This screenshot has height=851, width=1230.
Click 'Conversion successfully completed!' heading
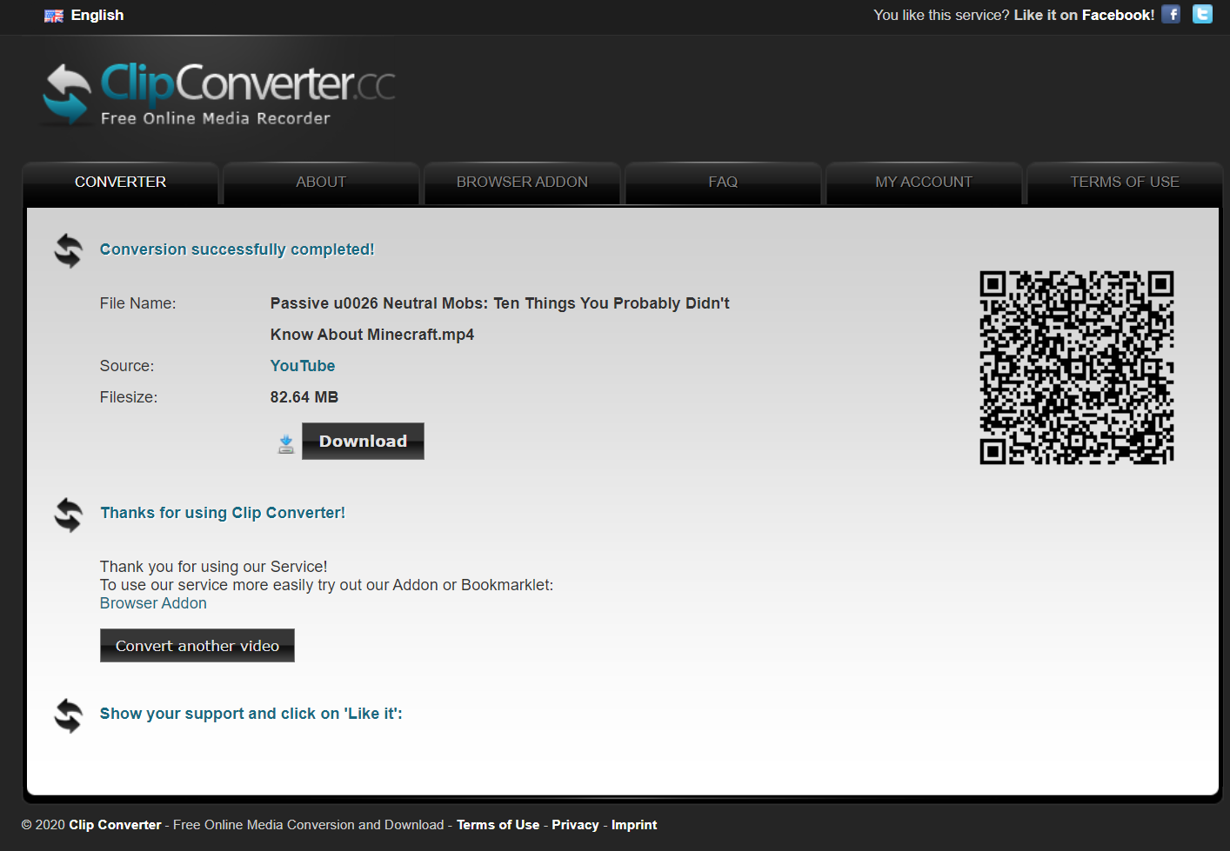click(x=237, y=249)
